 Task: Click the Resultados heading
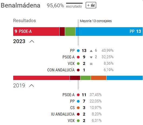pos(25,20)
